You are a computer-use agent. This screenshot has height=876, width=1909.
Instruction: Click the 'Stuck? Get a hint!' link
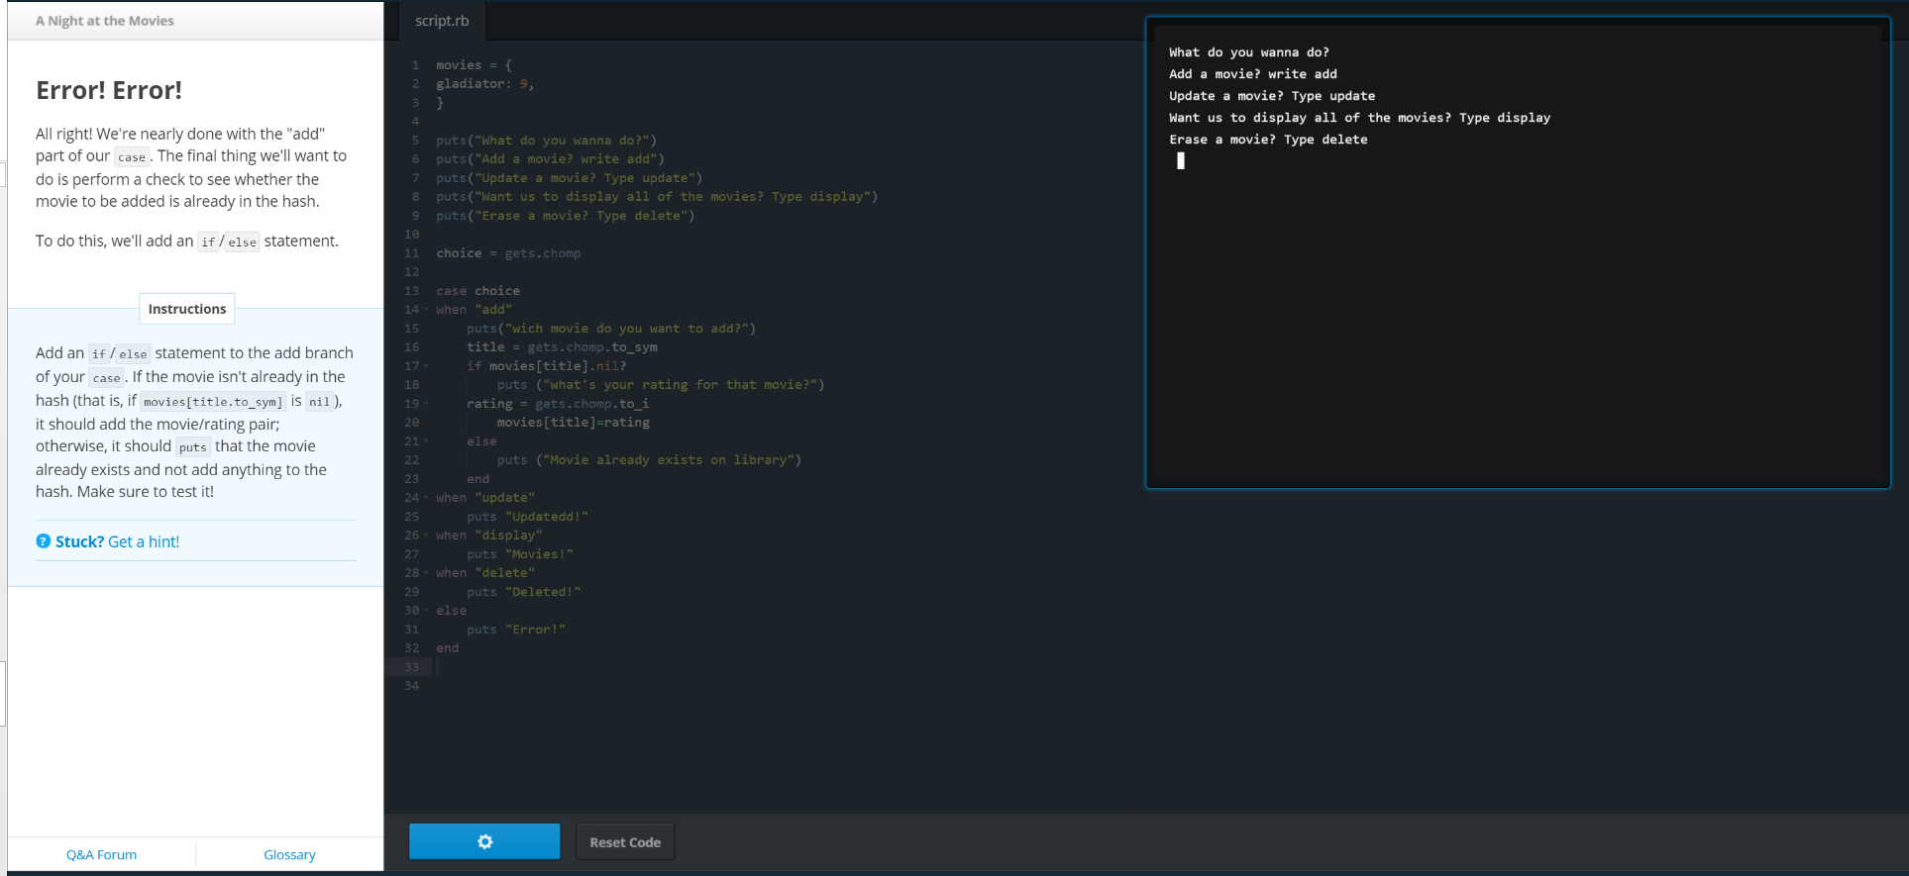pyautogui.click(x=117, y=541)
